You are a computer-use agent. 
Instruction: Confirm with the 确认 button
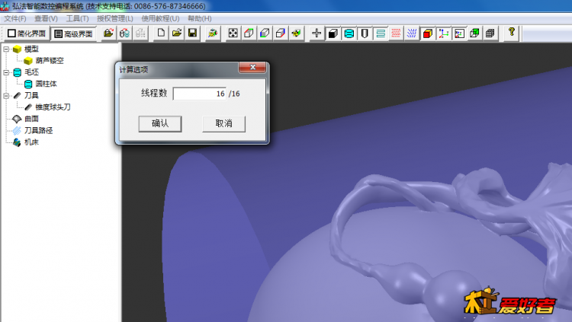[x=160, y=124]
